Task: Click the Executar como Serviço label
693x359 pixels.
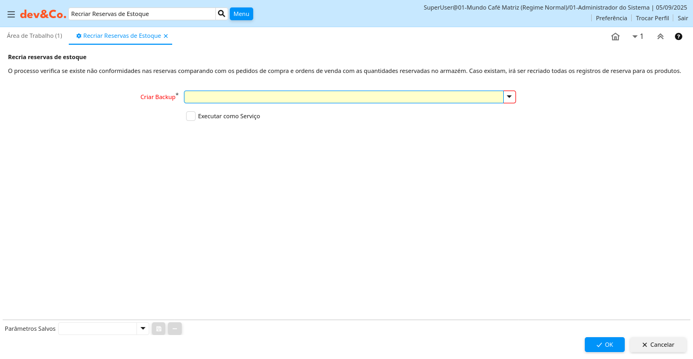Action: coord(229,116)
